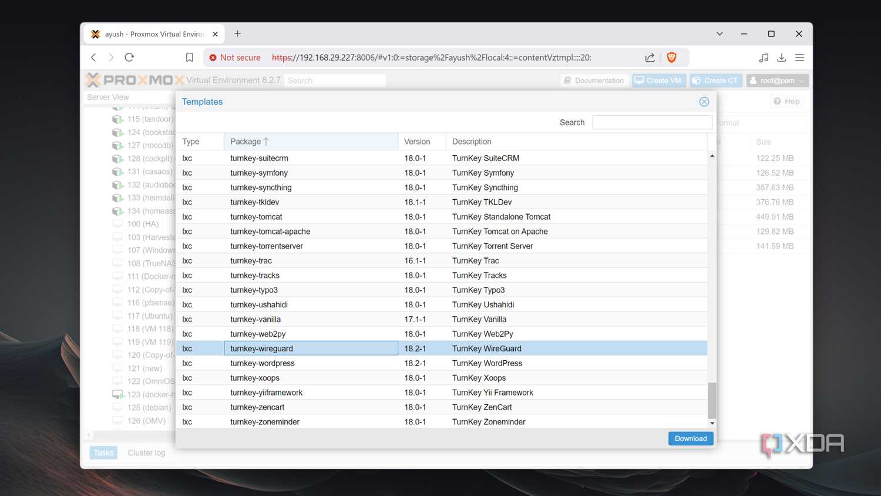Select the turnkey-tracks package
This screenshot has height=496, width=881.
tap(255, 276)
